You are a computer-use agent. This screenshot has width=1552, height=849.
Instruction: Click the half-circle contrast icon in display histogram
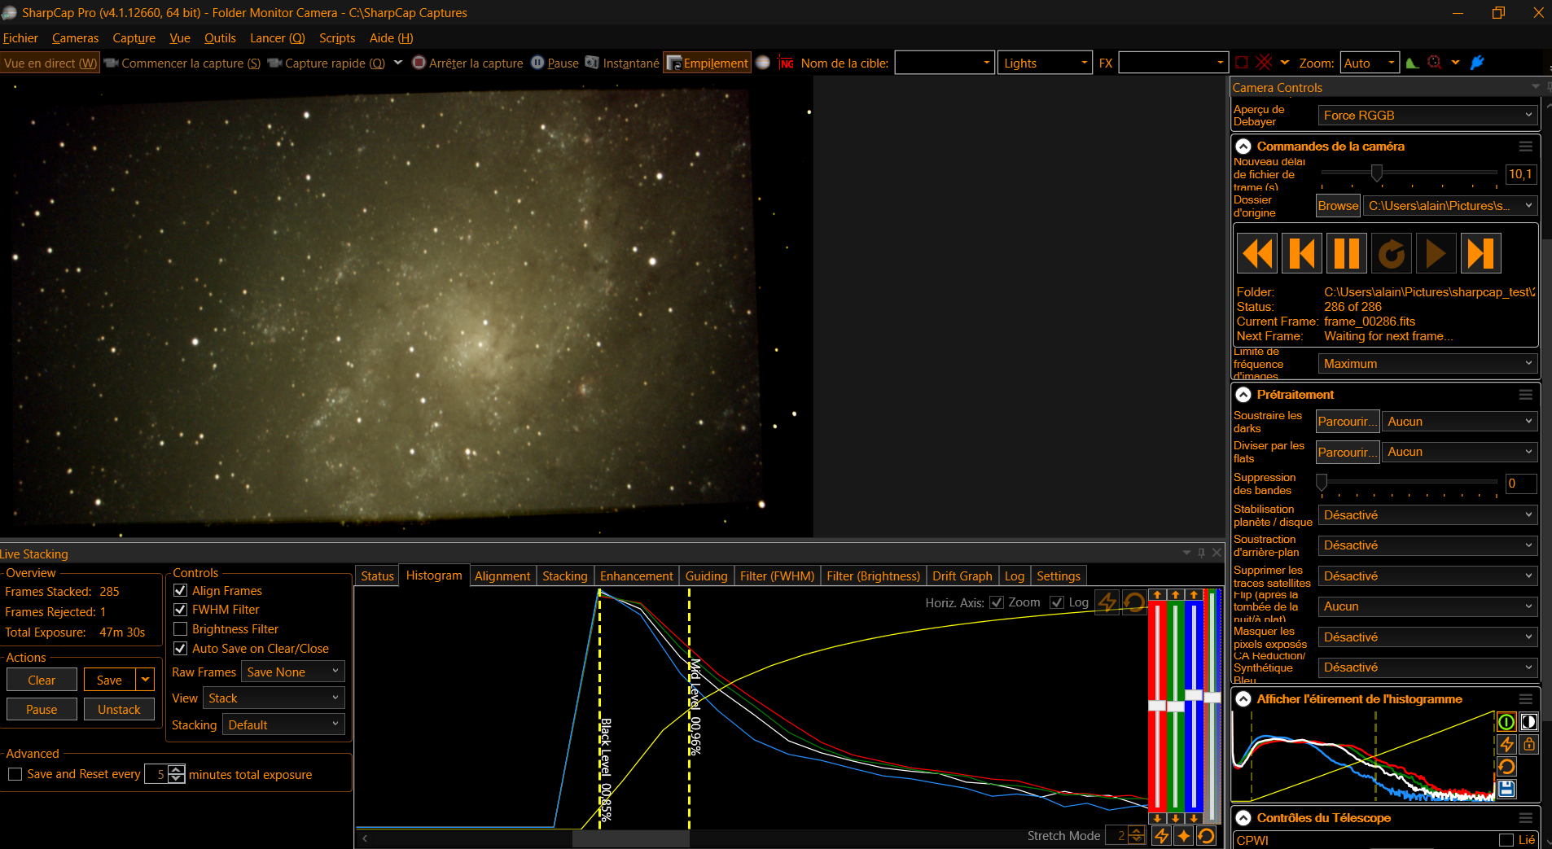click(x=1529, y=721)
